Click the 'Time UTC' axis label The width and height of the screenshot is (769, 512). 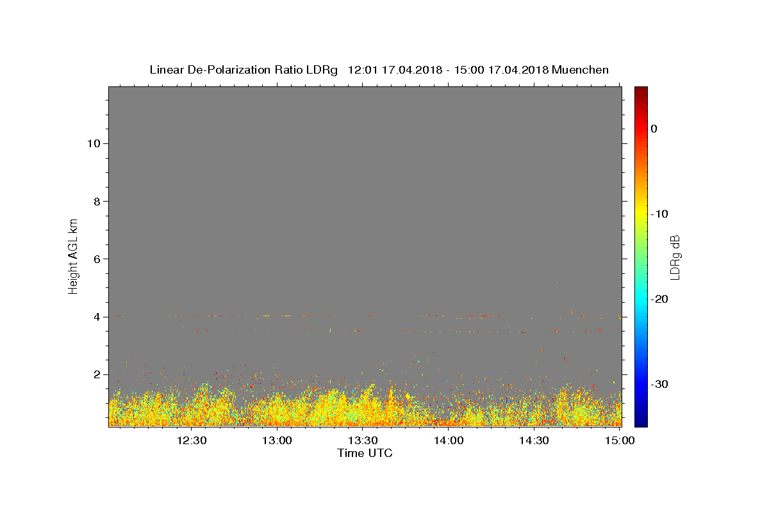pyautogui.click(x=365, y=453)
